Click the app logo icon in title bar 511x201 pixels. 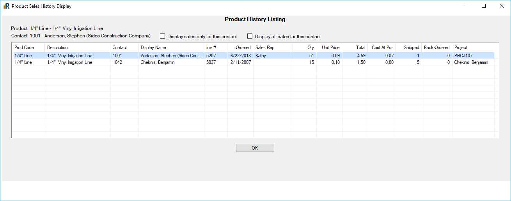[x=6, y=6]
